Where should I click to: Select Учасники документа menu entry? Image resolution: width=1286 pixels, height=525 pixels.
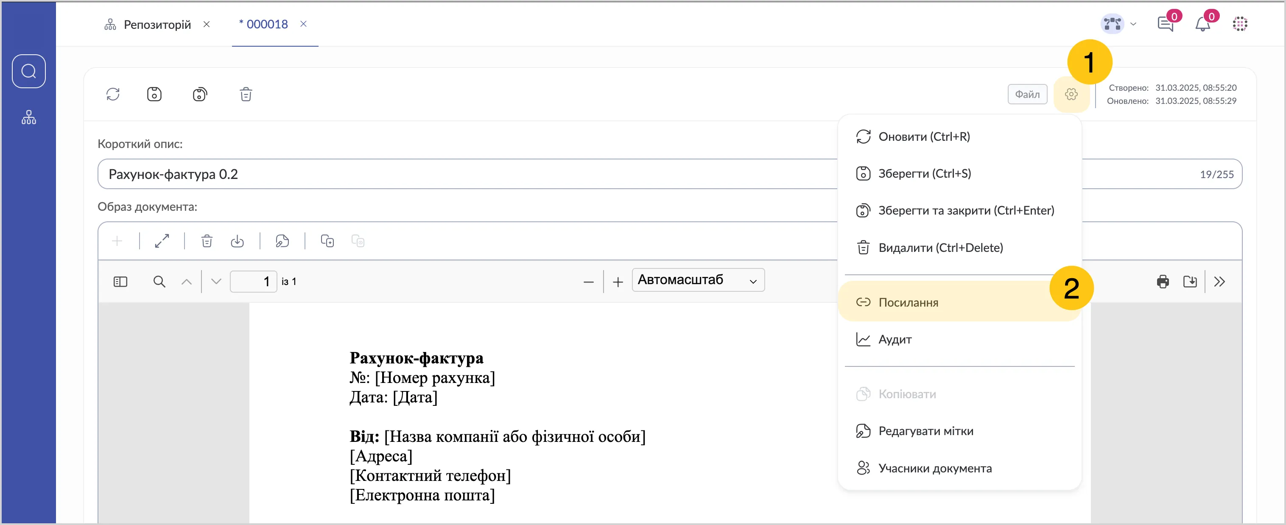pos(934,468)
